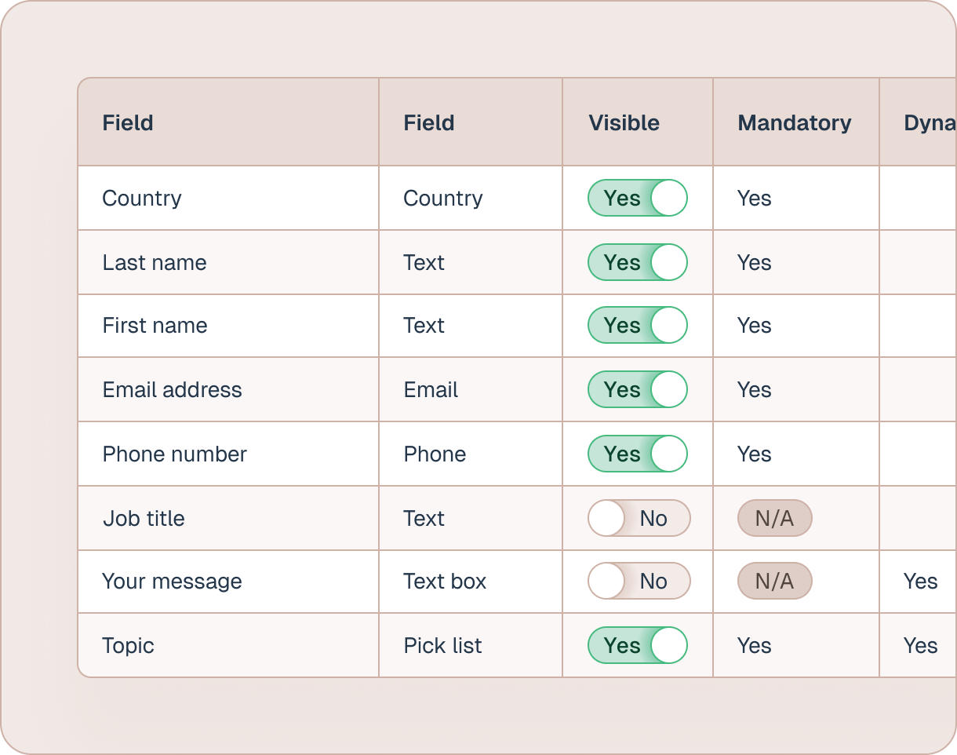This screenshot has width=957, height=755.
Task: Enable the Visible toggle for Job title
Action: click(x=639, y=518)
